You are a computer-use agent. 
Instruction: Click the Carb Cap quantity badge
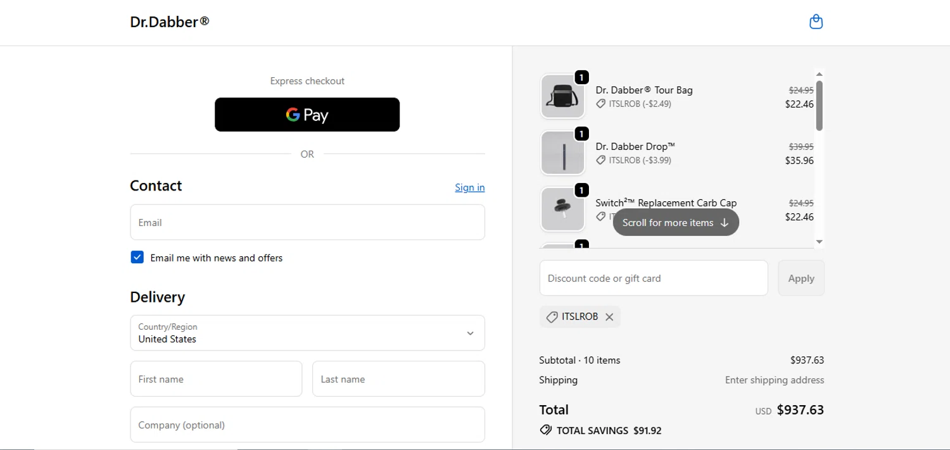(581, 190)
